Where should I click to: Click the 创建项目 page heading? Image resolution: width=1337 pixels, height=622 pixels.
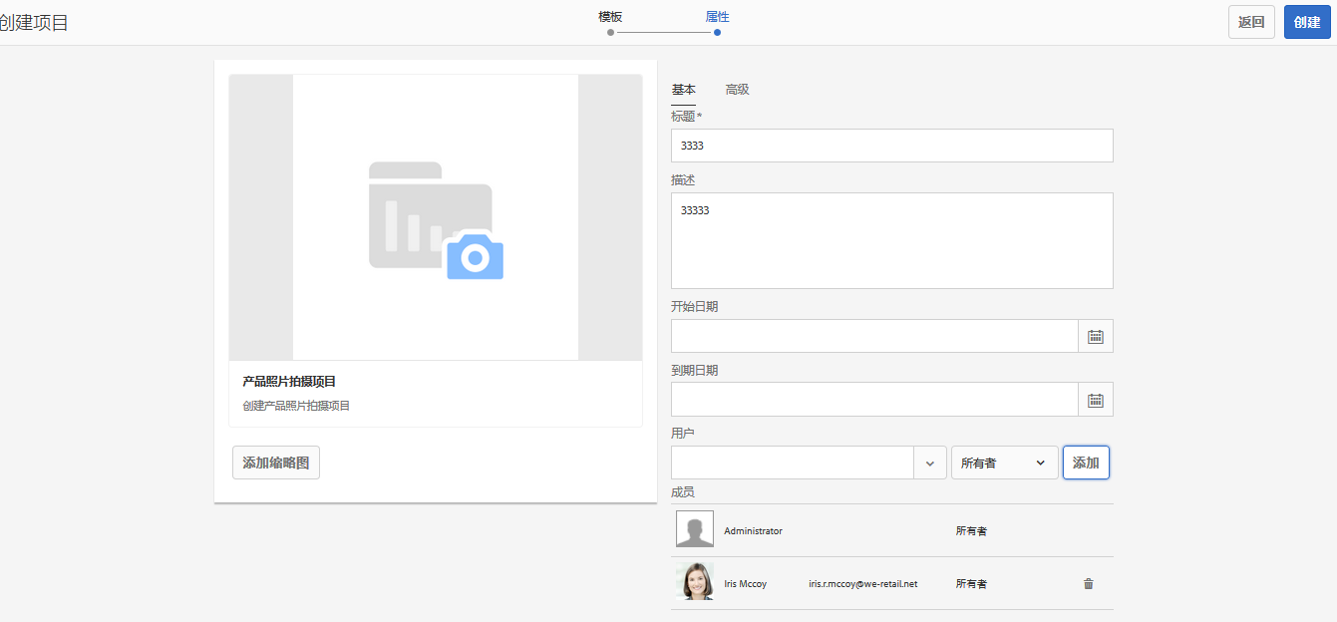33,22
